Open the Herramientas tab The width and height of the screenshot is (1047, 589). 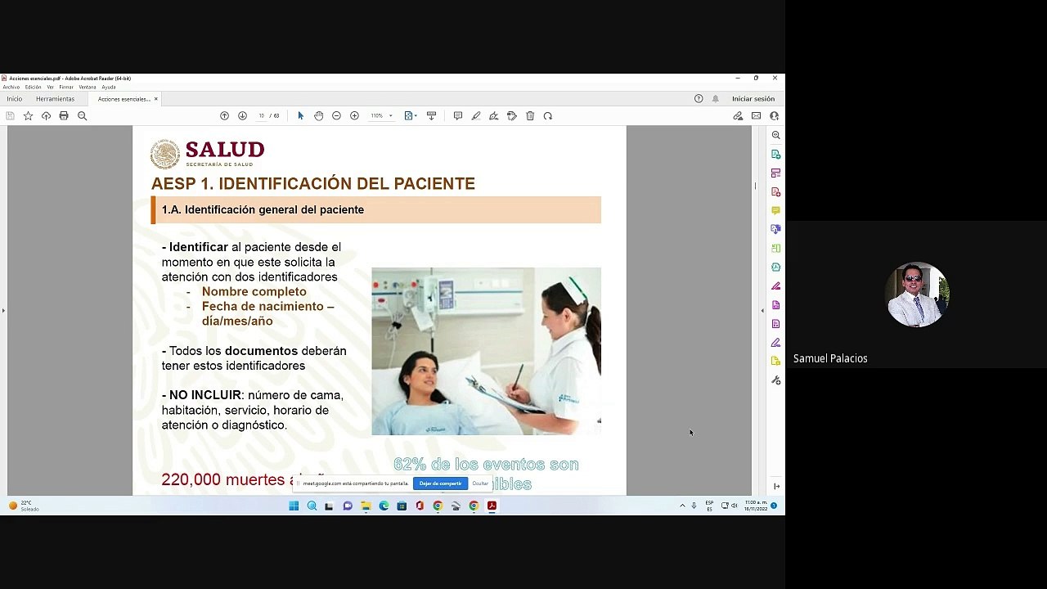coord(55,99)
